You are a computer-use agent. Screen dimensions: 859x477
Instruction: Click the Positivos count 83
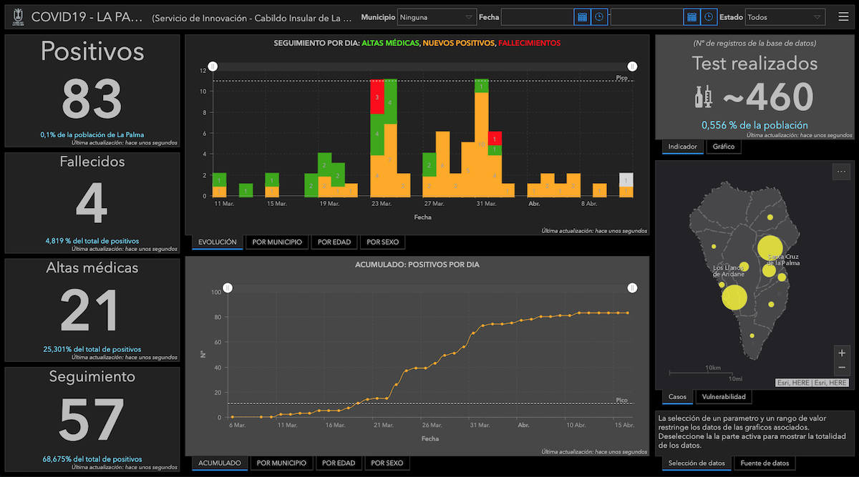92,98
